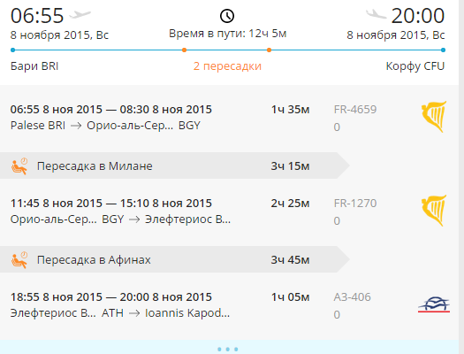Click the blue arrival point on route line
This screenshot has width=464, height=354.
pos(443,50)
